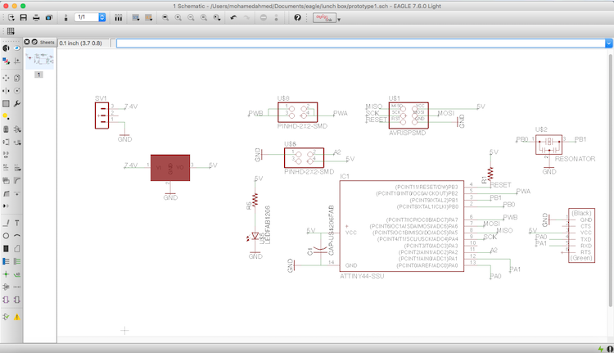
Task: Select the Show (eye) tool
Action: coord(17,48)
